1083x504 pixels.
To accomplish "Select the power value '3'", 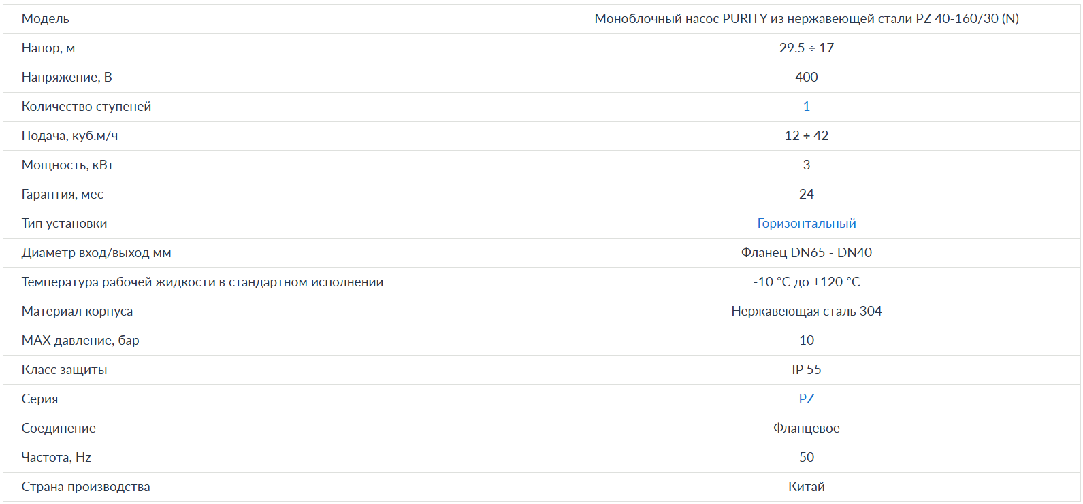I will tap(806, 165).
